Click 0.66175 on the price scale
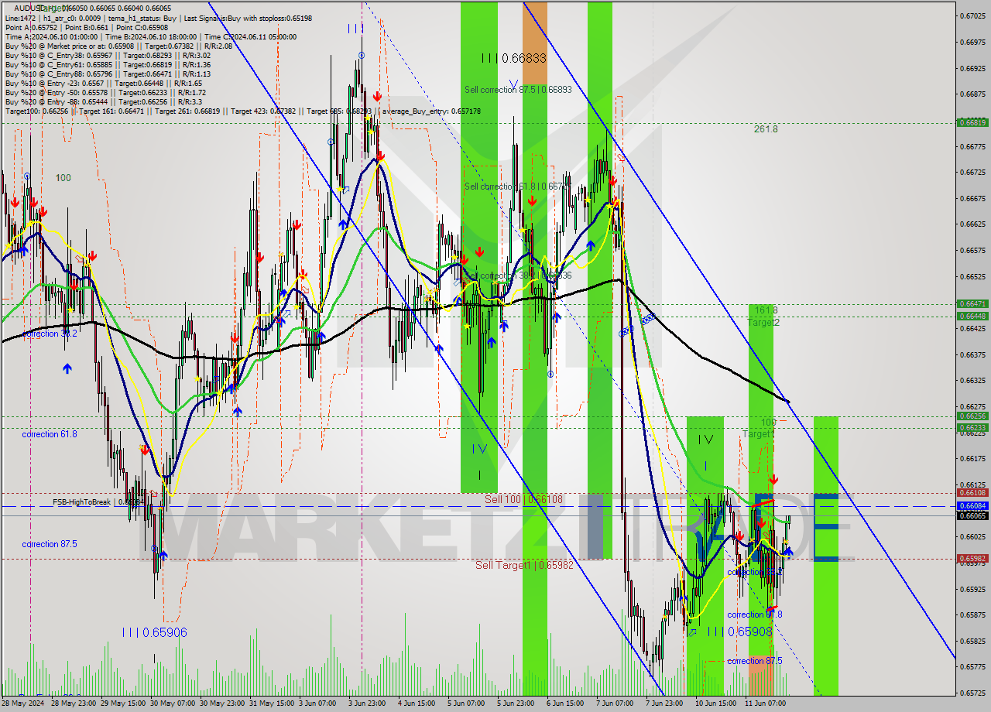The width and height of the screenshot is (991, 712). (x=972, y=459)
